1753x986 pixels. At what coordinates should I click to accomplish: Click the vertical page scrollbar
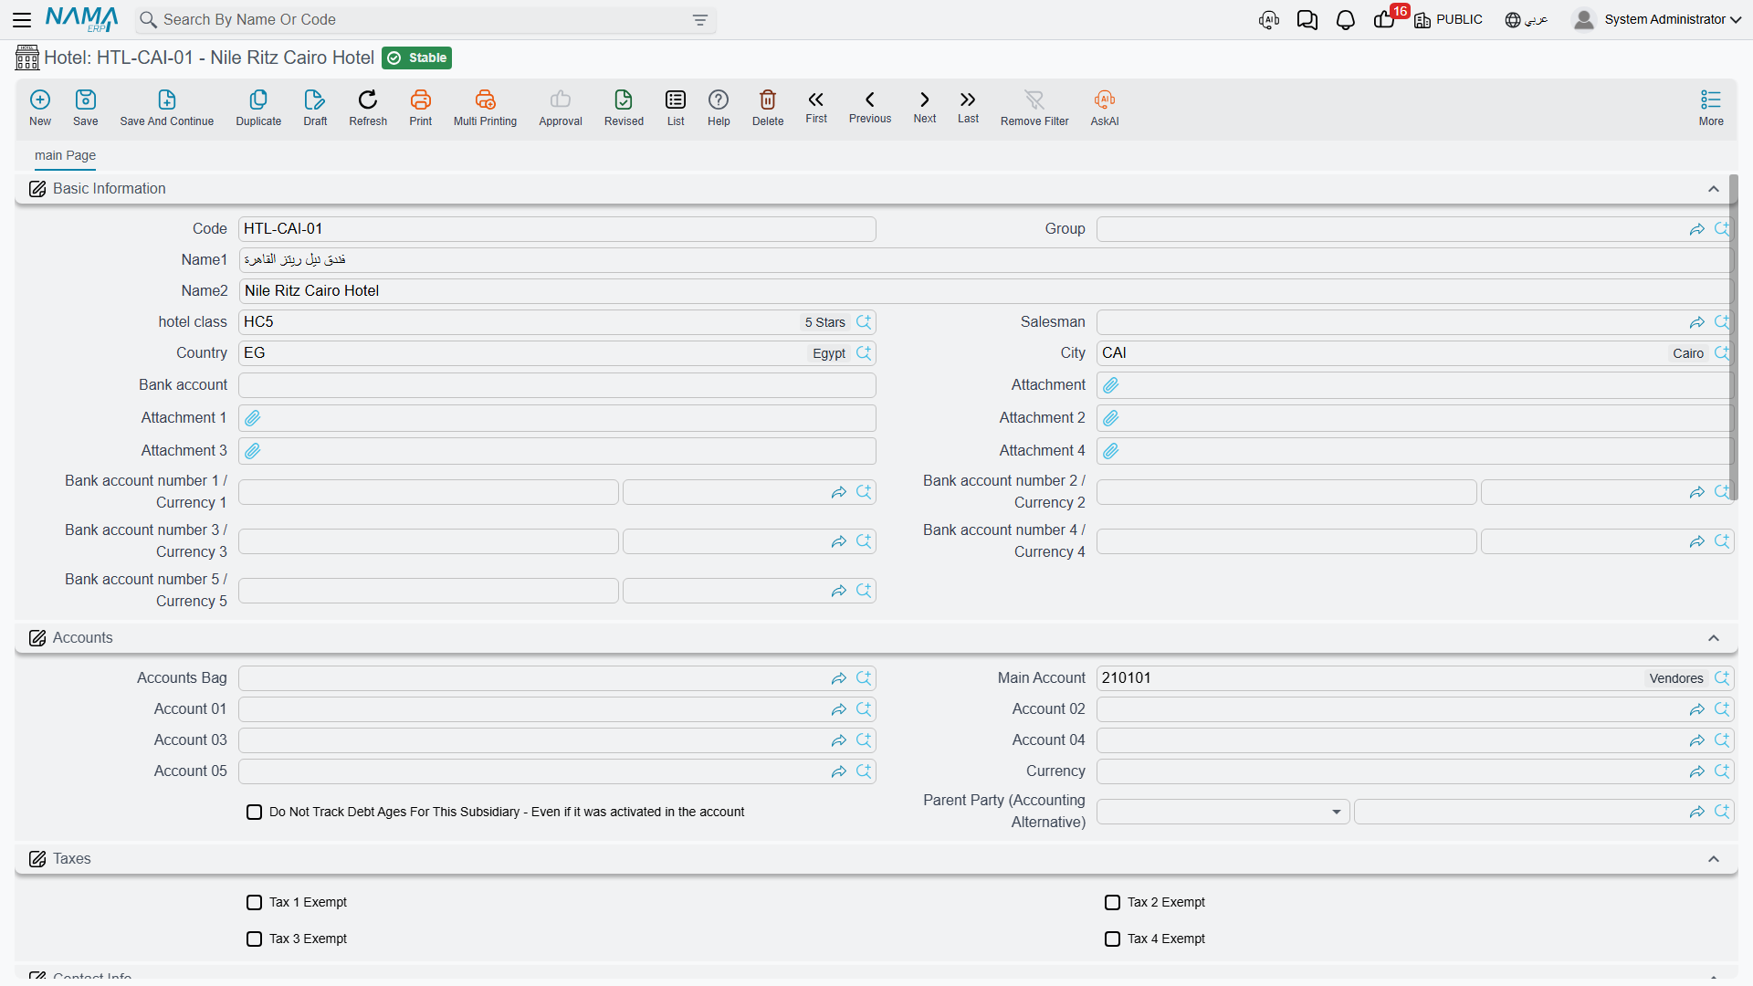[1733, 338]
